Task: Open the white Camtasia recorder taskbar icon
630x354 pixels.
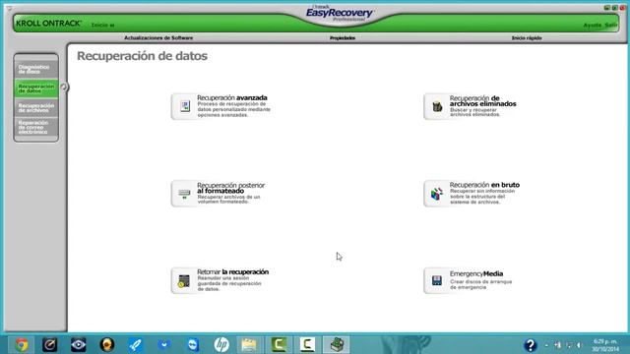Action: 307,345
